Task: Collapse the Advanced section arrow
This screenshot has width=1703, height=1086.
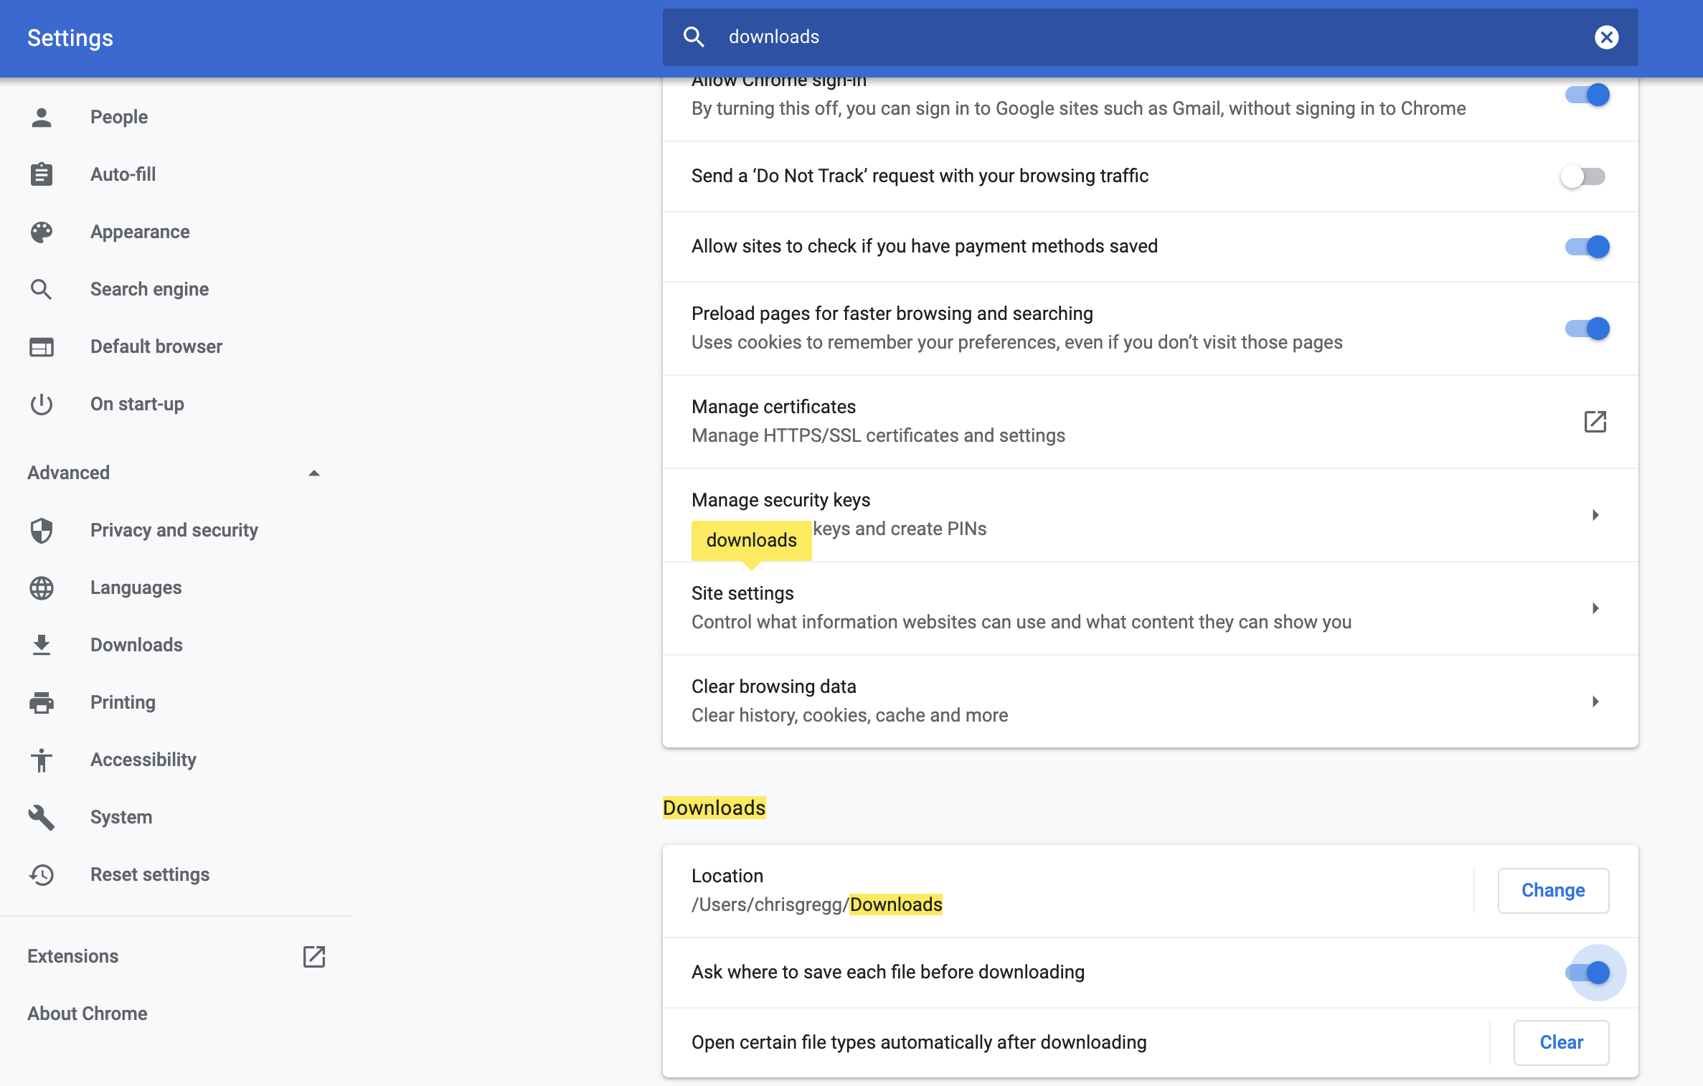Action: coord(313,473)
